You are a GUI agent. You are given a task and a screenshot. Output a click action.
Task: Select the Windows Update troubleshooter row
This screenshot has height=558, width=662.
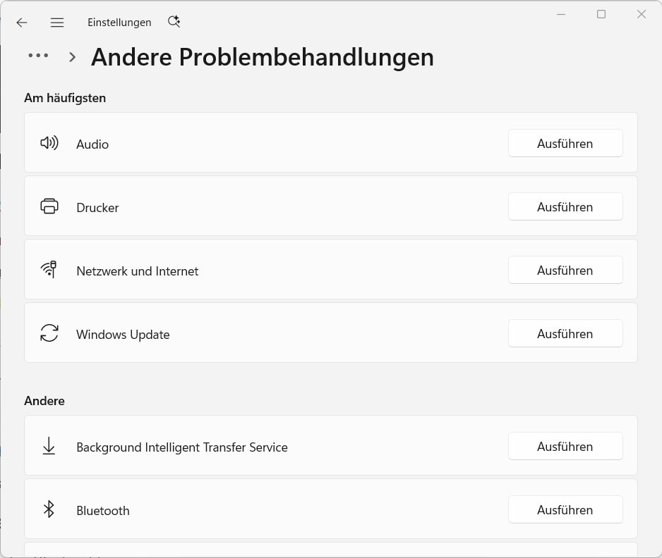pos(282,333)
